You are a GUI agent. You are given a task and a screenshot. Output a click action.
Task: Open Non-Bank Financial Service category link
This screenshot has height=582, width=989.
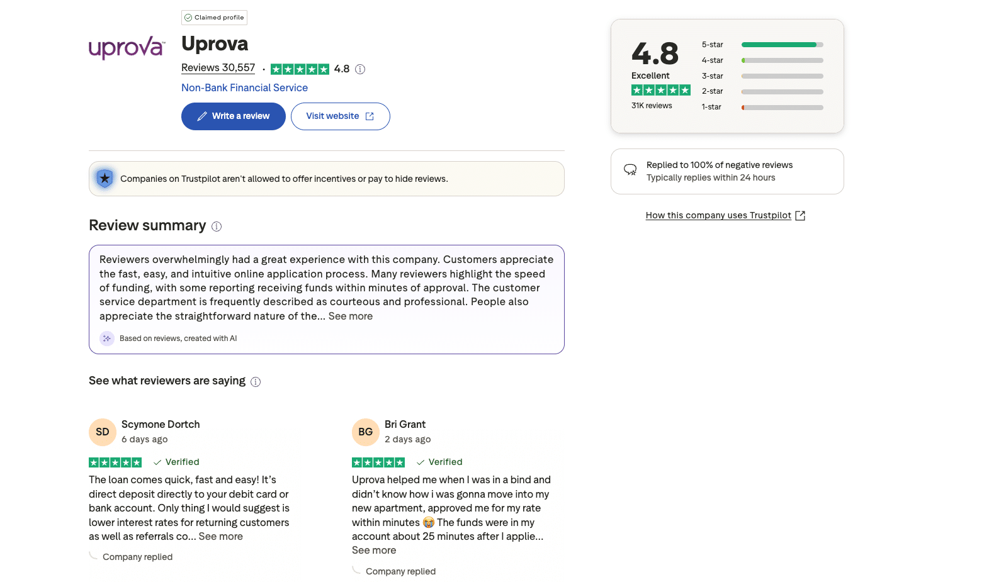tap(245, 88)
